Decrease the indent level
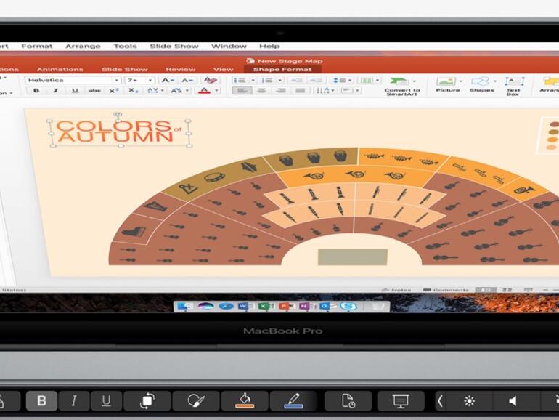 [x=297, y=80]
